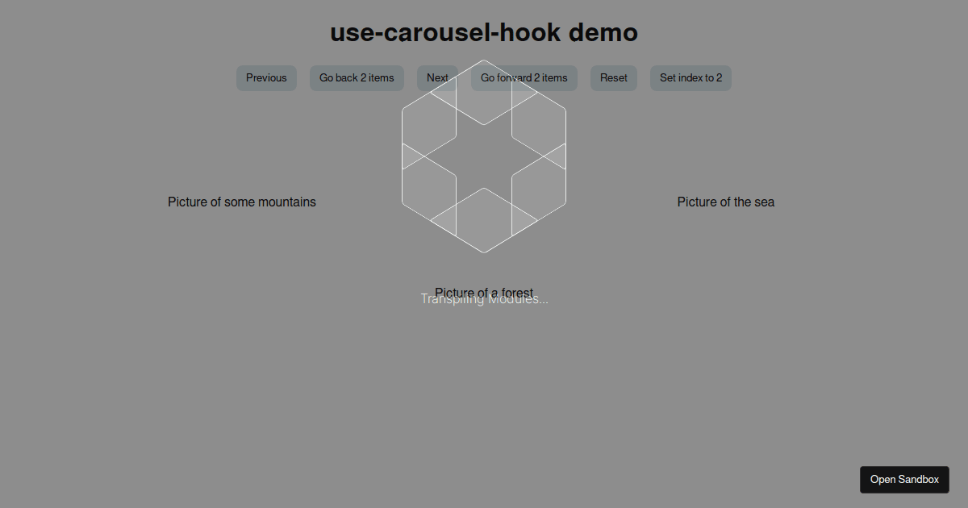Select the Picture of some mountains slide
The height and width of the screenshot is (508, 968).
pos(241,202)
